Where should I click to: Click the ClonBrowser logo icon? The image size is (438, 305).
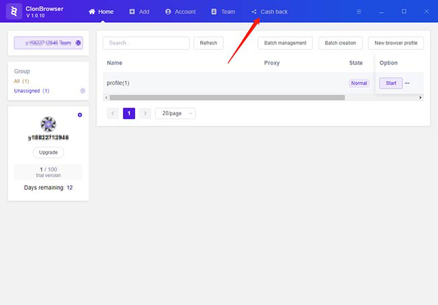(x=14, y=11)
